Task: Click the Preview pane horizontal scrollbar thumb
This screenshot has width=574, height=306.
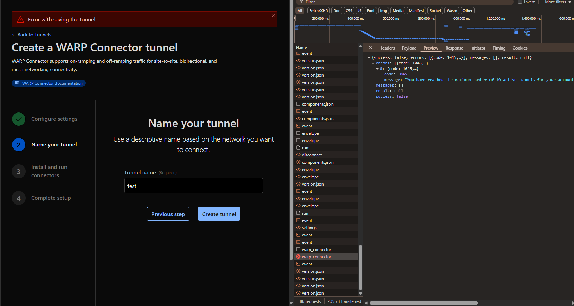Action: tap(424, 303)
